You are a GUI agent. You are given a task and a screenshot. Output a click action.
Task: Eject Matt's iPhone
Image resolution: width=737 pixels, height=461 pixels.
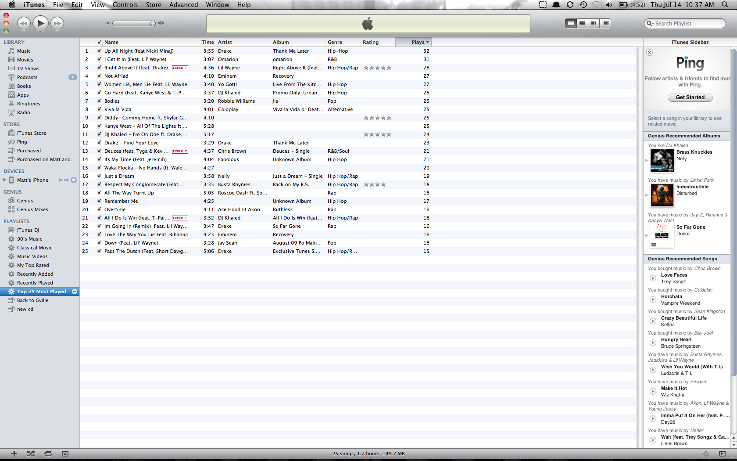74,180
